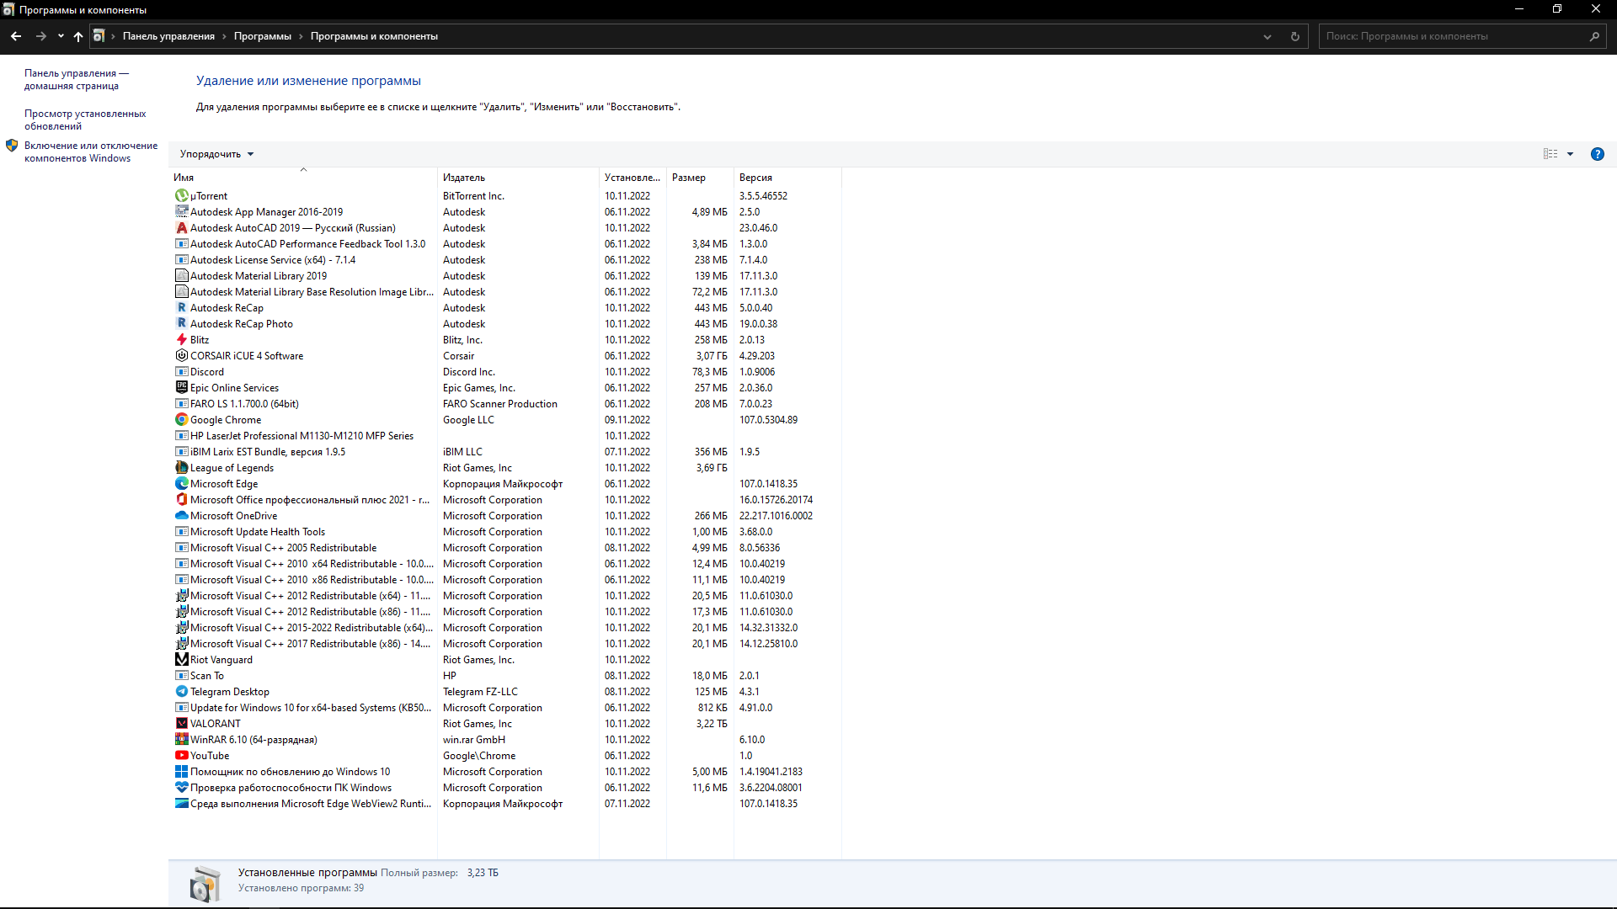Click the League of Legends icon

181,467
